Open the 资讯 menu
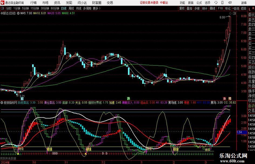The width and height of the screenshot is (255, 164). (57, 3)
